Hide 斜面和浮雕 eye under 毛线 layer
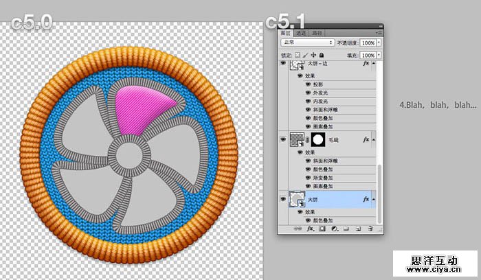481x280 pixels. 308,161
